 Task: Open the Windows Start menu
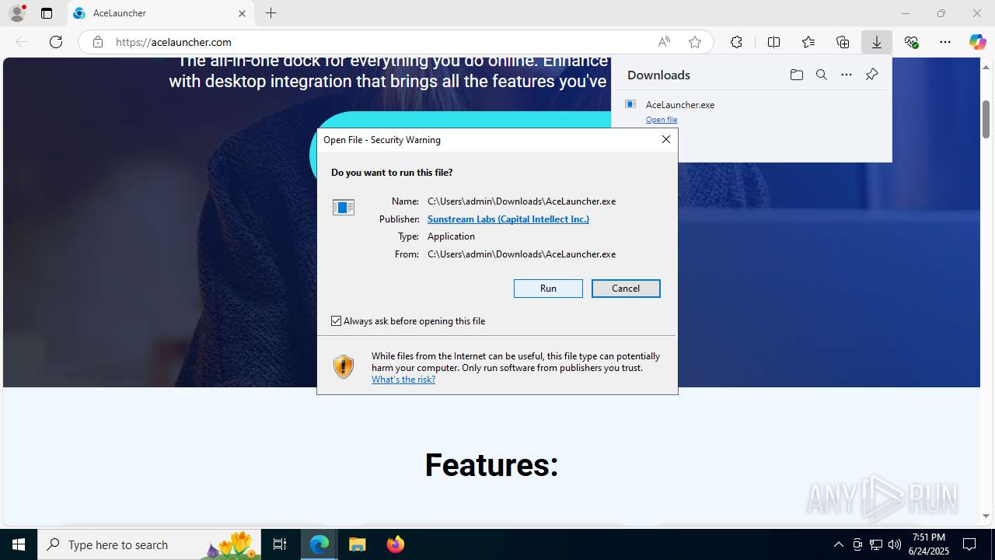click(19, 544)
